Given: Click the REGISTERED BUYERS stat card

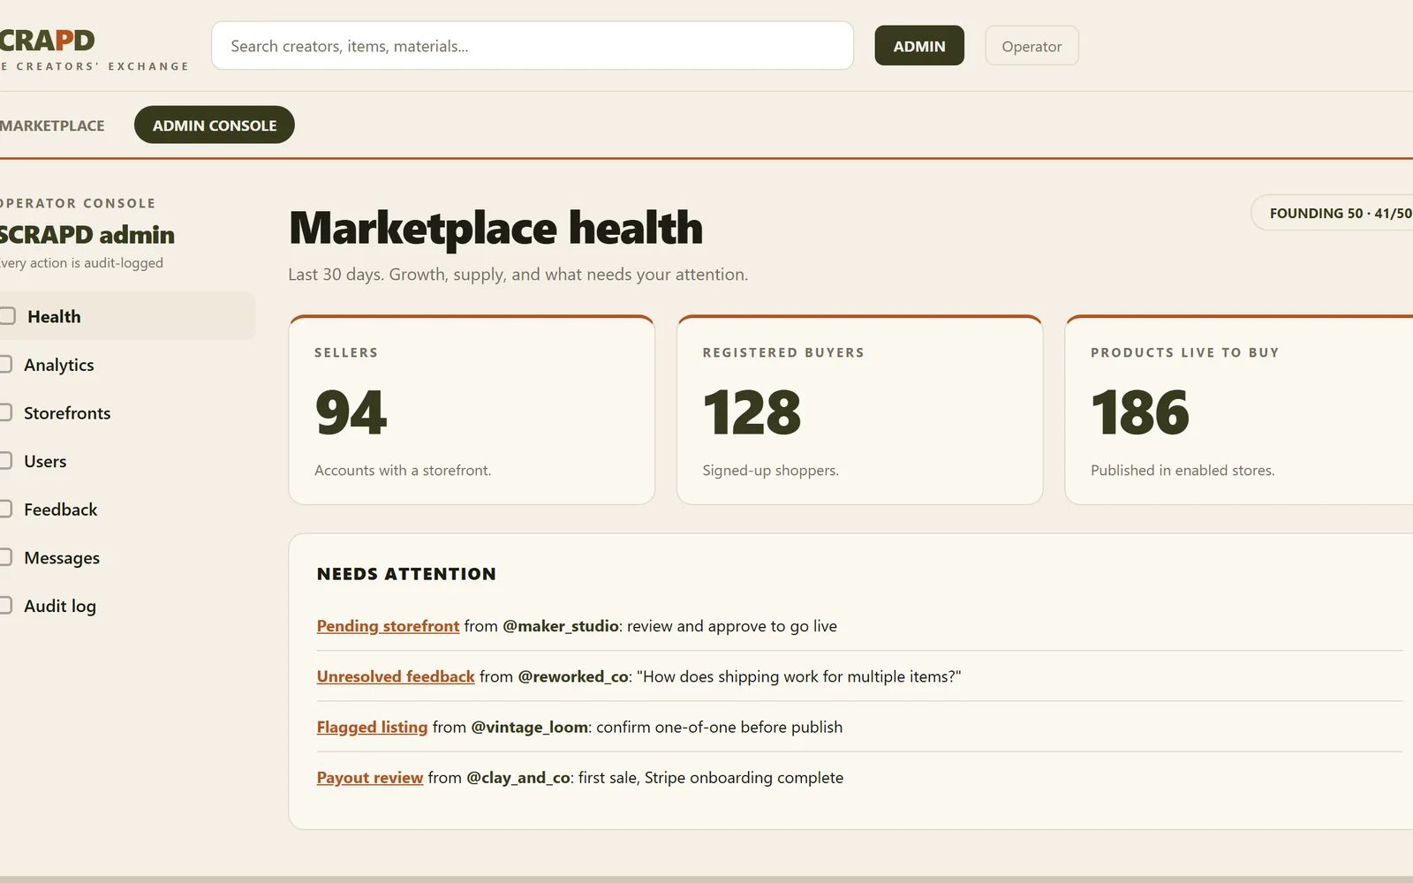Looking at the screenshot, I should [x=859, y=410].
